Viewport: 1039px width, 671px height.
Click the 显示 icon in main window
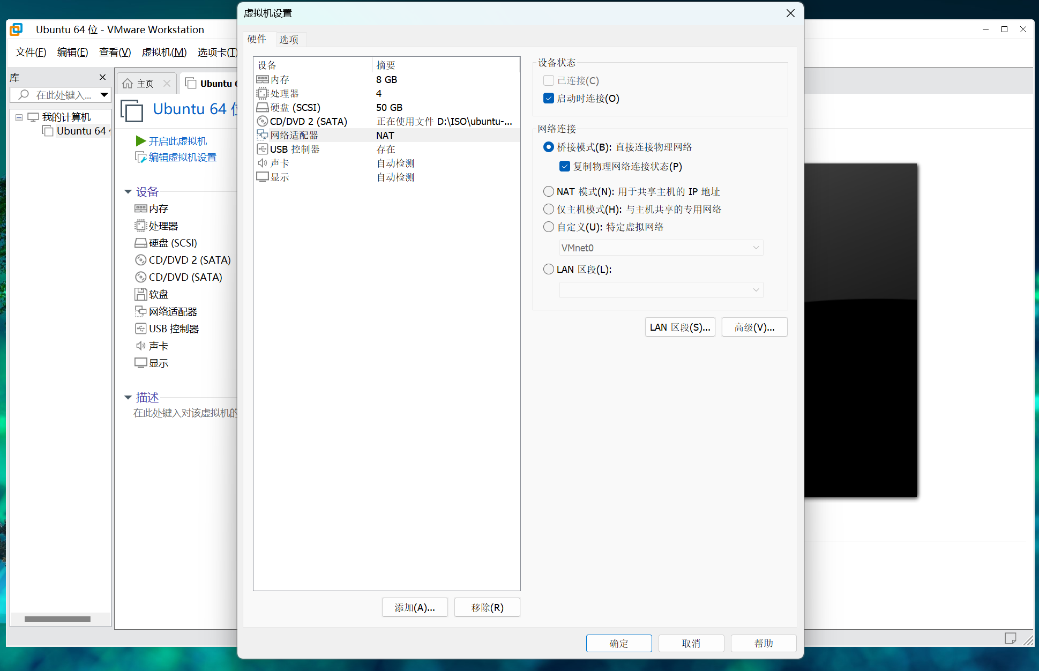coord(140,363)
